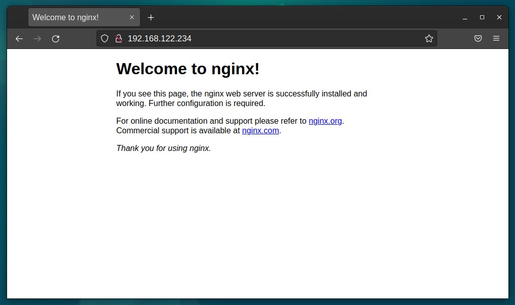Viewport: 515px width, 305px height.
Task: Save page to Pocket
Action: pos(478,38)
